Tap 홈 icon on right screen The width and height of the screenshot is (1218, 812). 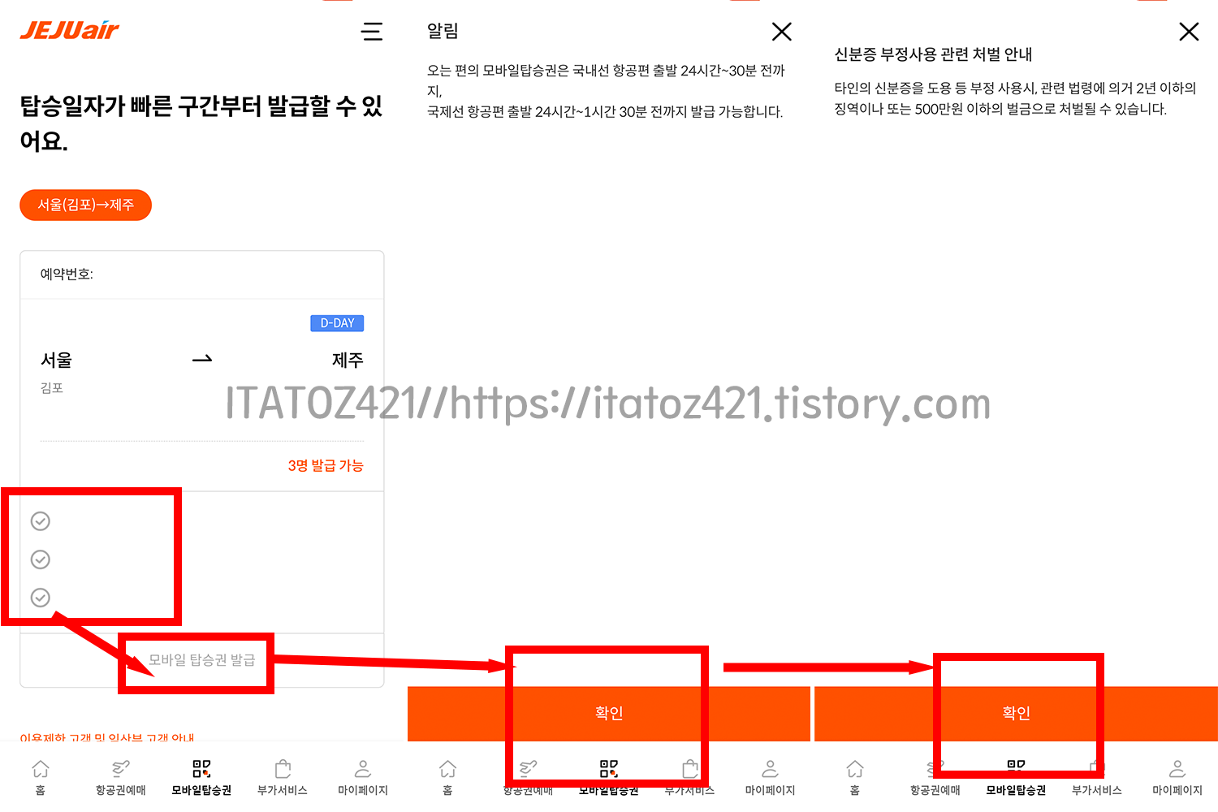855,768
